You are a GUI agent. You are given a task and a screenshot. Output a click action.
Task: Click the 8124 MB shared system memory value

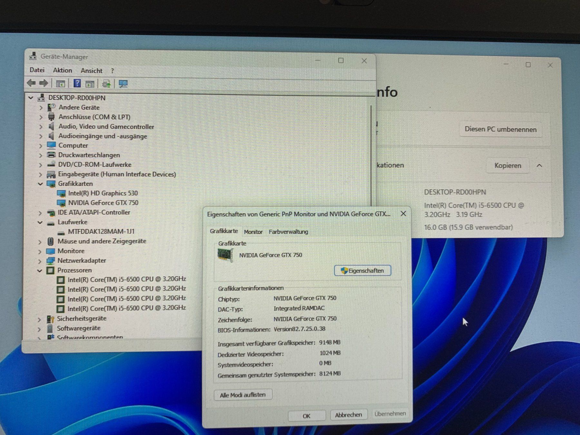coord(330,374)
